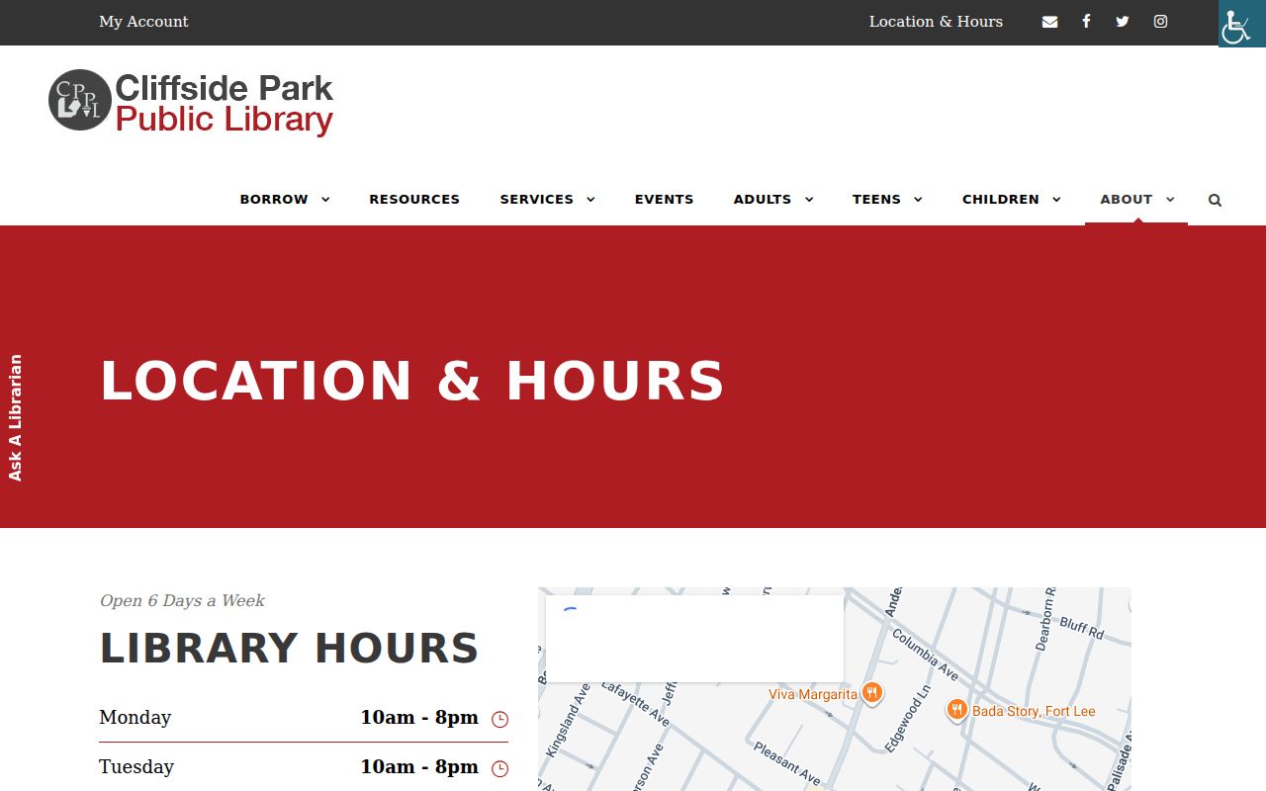
Task: Click the LIBRARY HOURS heading
Action: (289, 649)
